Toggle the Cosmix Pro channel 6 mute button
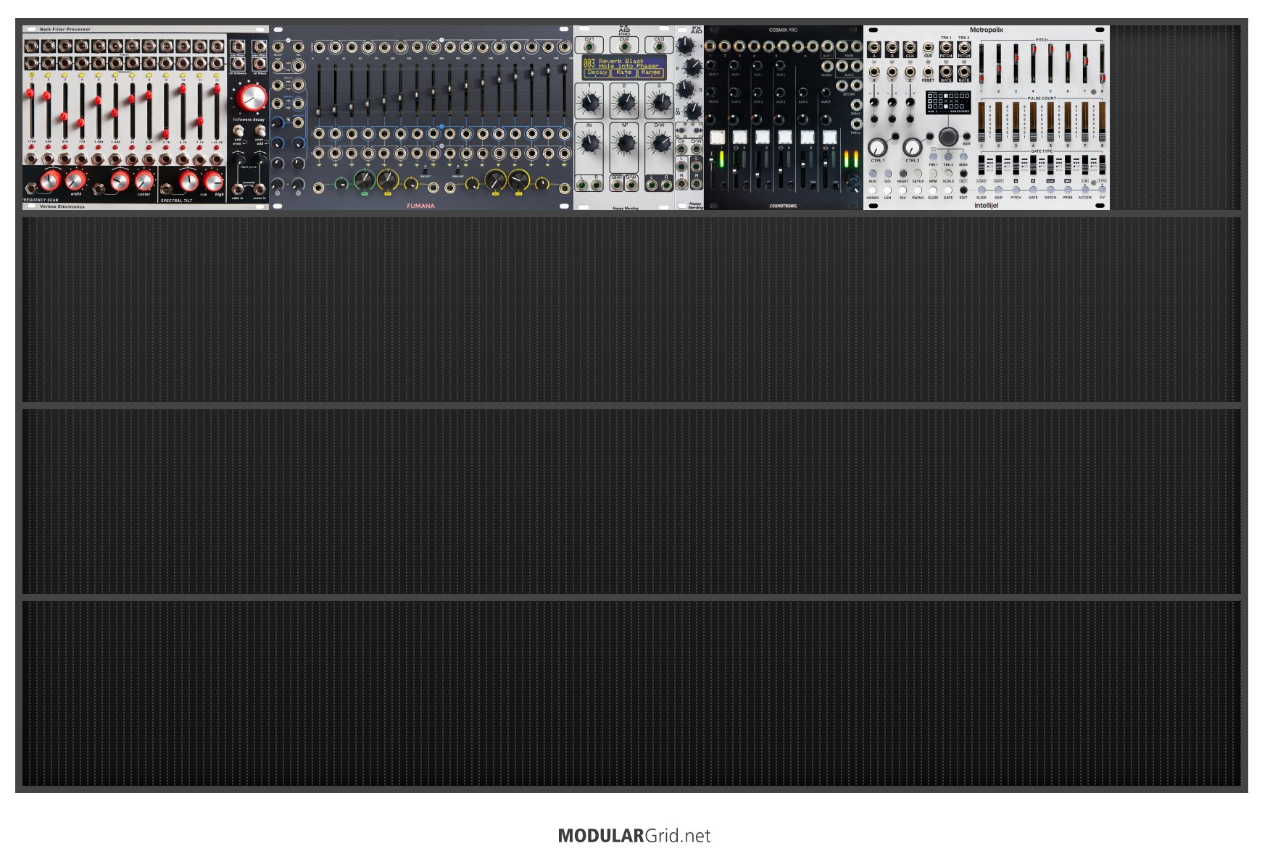This screenshot has width=1270, height=851. pos(829,137)
